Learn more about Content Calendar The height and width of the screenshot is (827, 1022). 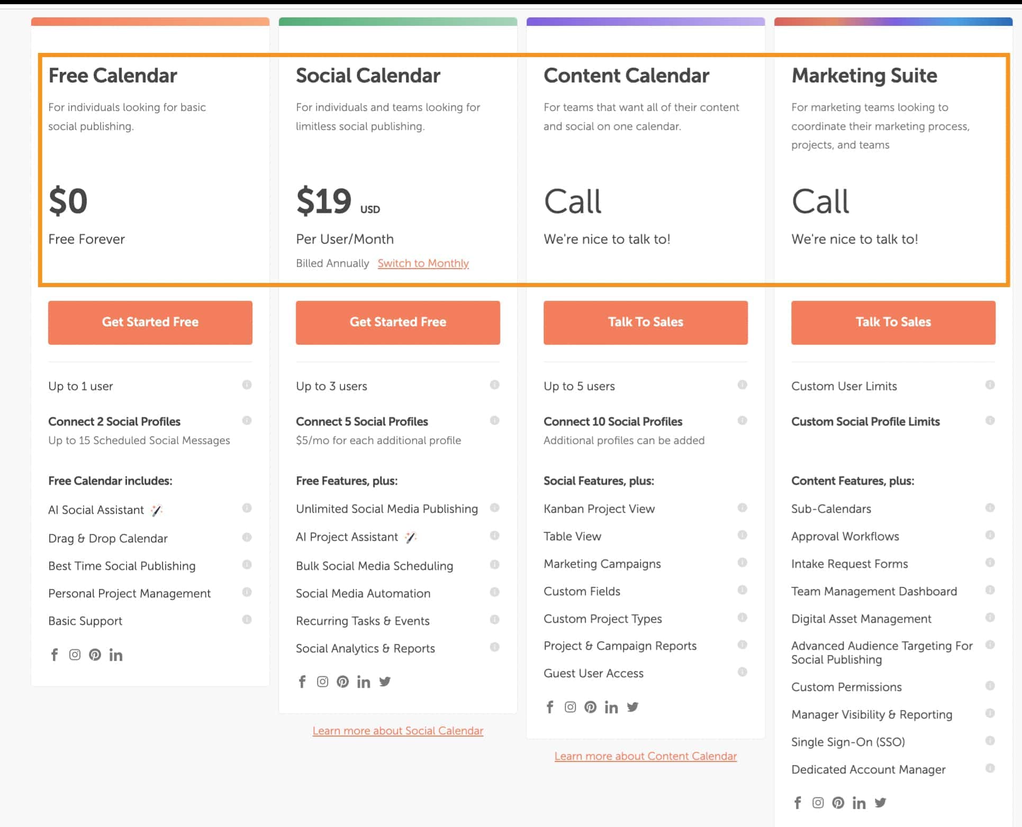[645, 755]
